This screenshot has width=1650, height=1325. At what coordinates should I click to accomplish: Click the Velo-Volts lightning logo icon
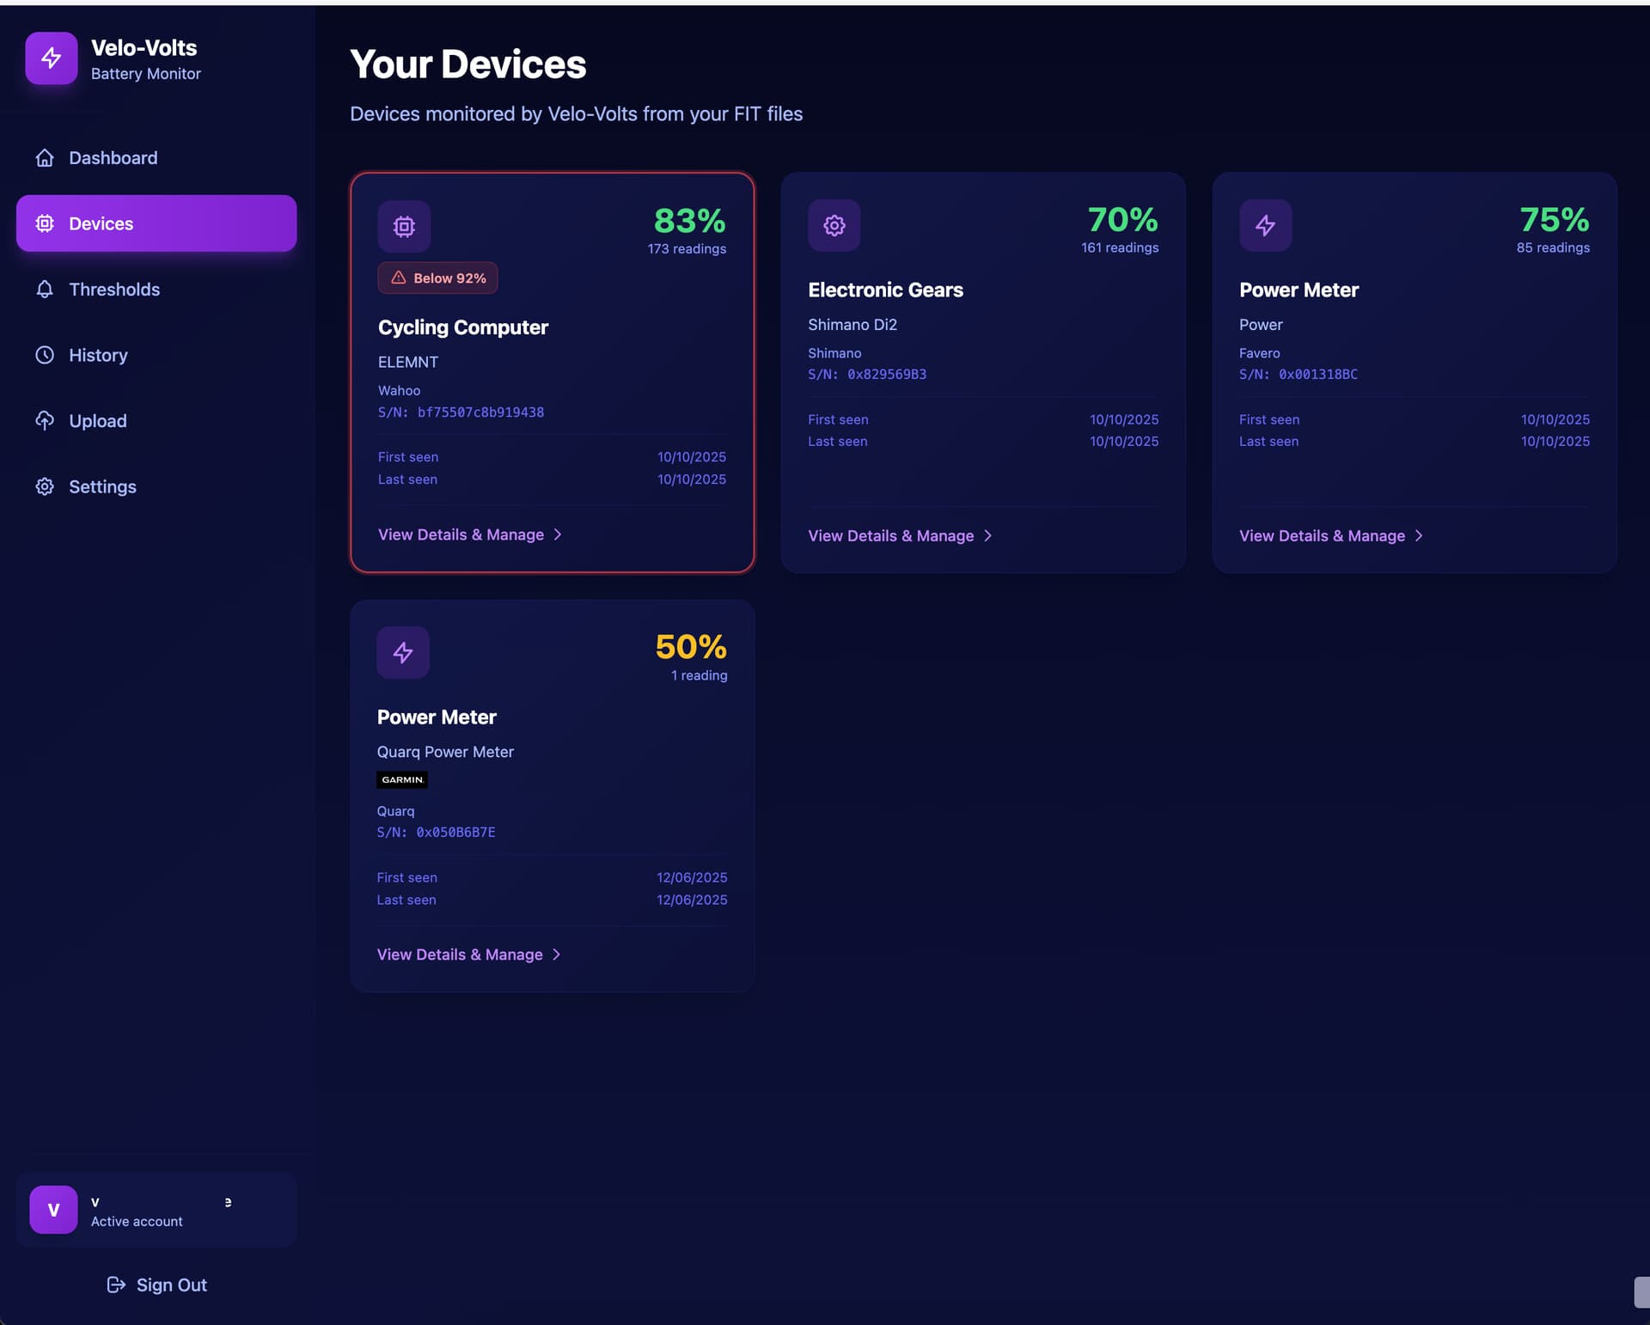pyautogui.click(x=52, y=58)
